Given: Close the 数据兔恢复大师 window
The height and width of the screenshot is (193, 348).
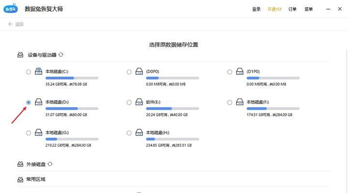Looking at the screenshot, I should (x=340, y=9).
